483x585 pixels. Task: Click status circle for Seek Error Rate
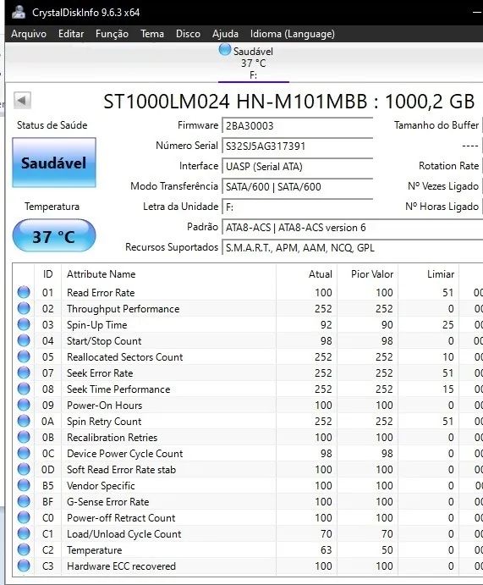(x=24, y=373)
